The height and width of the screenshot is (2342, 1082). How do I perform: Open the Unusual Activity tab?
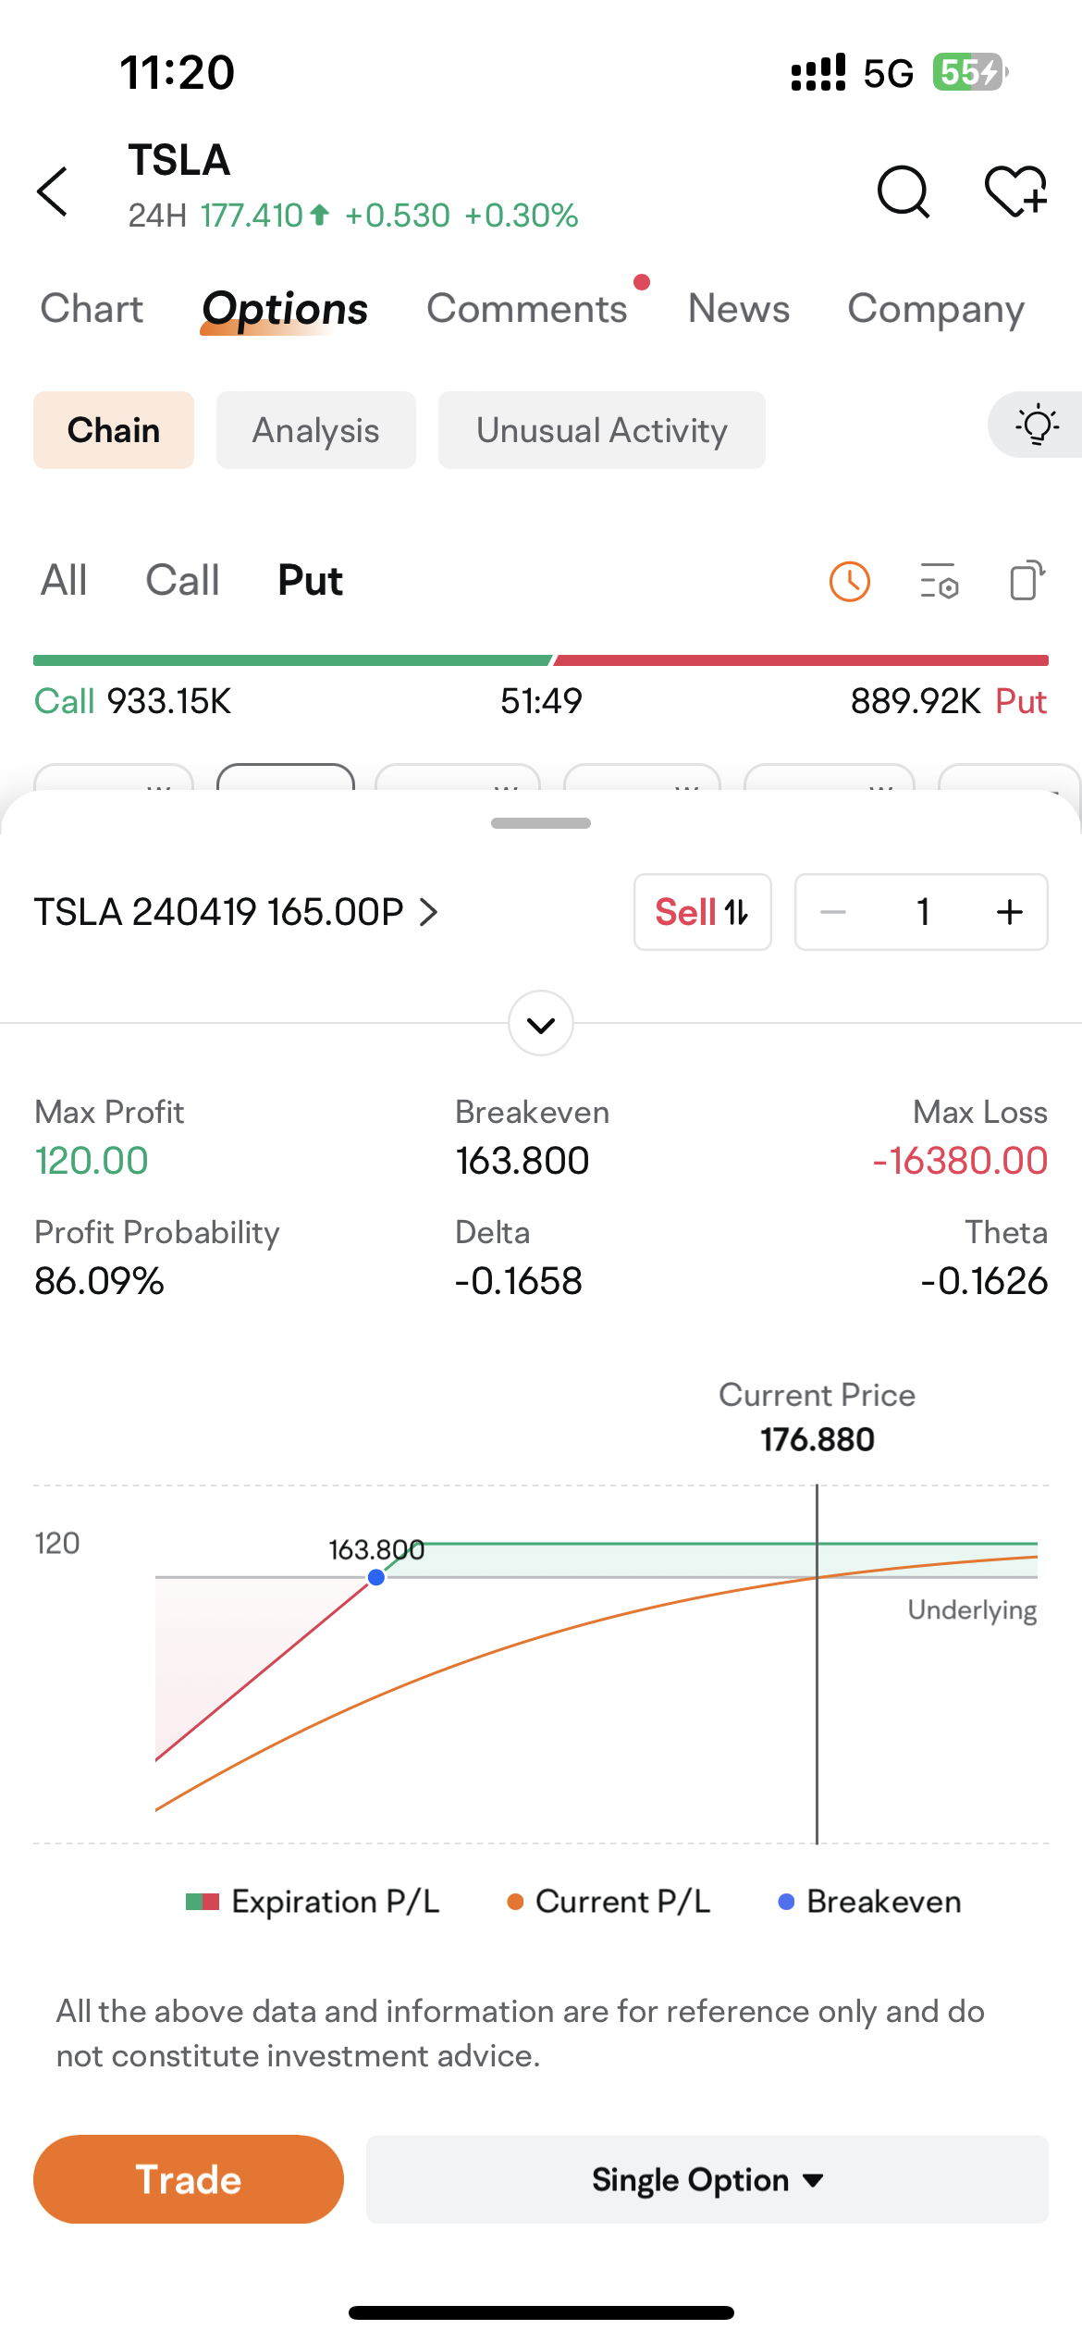pos(601,431)
